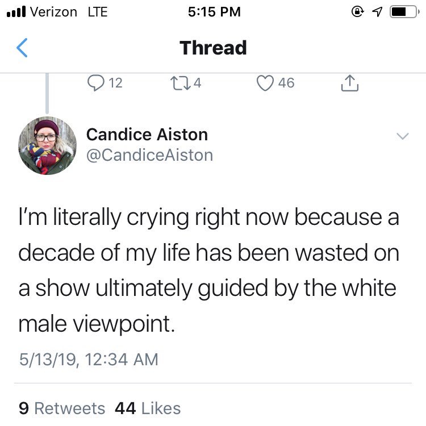Viewport: 426px width, 426px height.
Task: Tap the Thread header title
Action: 213,48
